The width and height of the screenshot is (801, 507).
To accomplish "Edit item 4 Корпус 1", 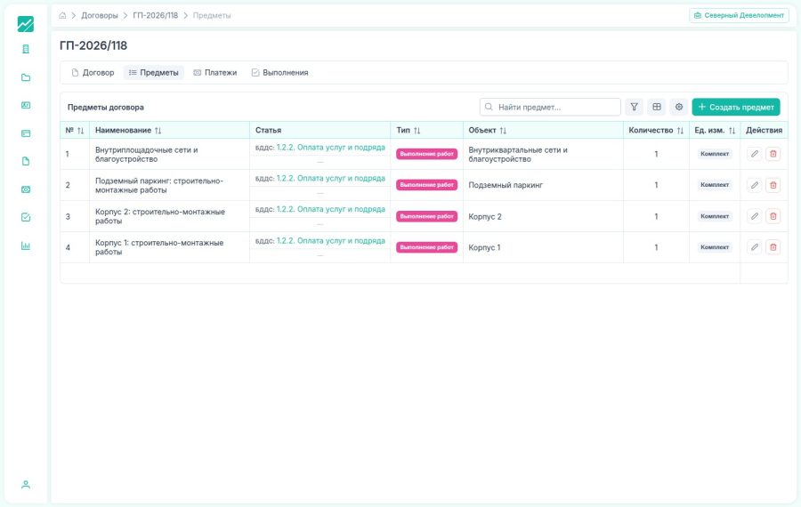I will (755, 247).
